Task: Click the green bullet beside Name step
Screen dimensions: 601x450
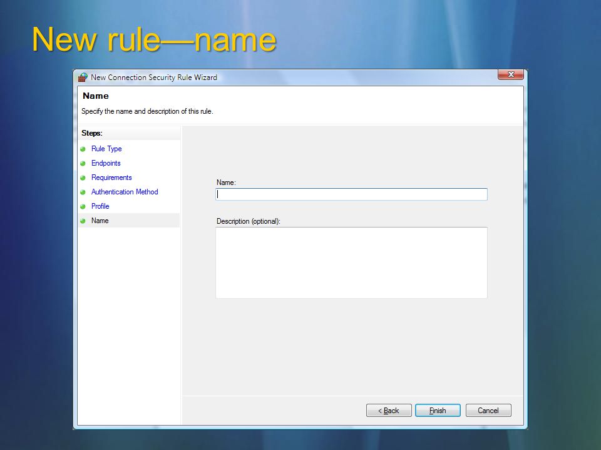Action: click(x=83, y=221)
